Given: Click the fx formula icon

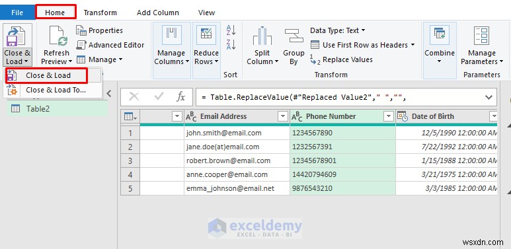Looking at the screenshot, I should tap(181, 96).
